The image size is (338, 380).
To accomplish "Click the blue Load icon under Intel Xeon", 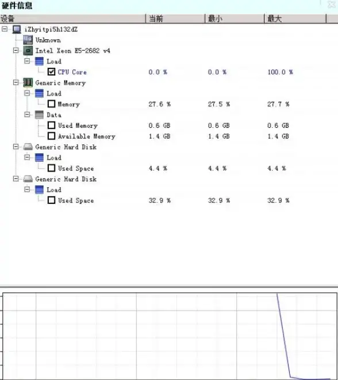I will 39,61.
